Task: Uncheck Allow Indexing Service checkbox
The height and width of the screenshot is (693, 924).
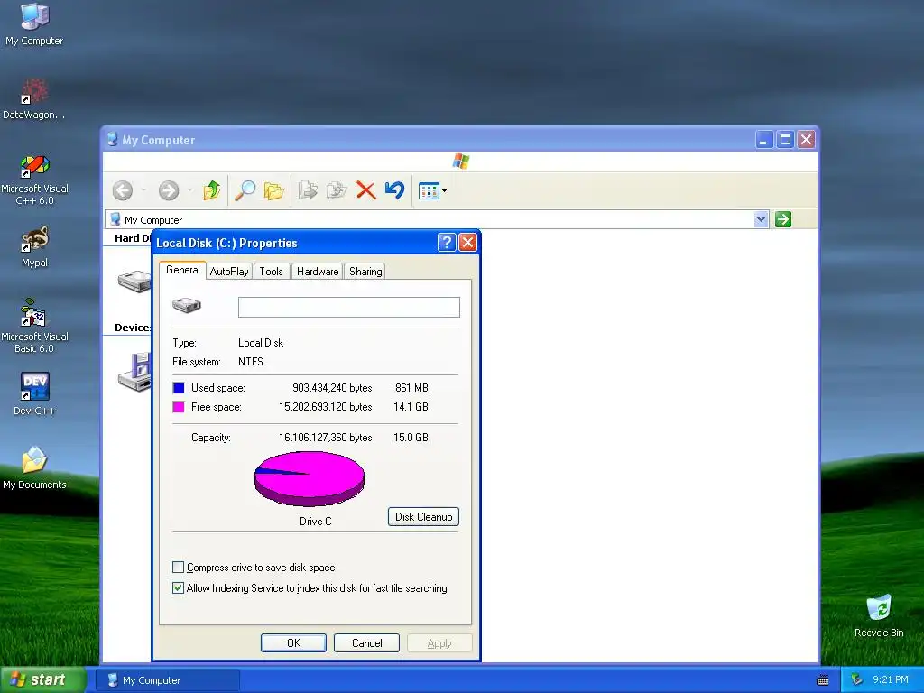Action: (178, 587)
